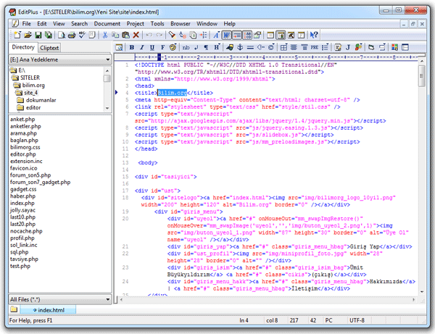
Task: Cut selection with the scissors icon
Action: click(105, 35)
